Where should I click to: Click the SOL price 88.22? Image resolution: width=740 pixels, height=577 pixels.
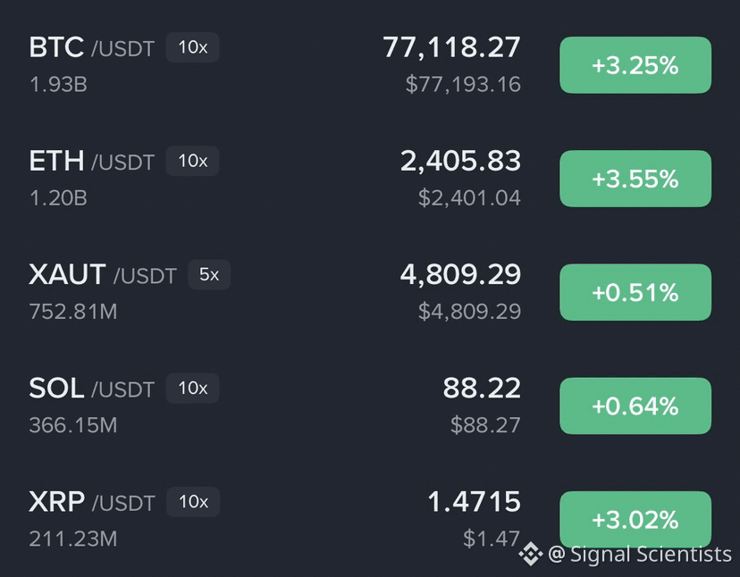click(x=482, y=388)
